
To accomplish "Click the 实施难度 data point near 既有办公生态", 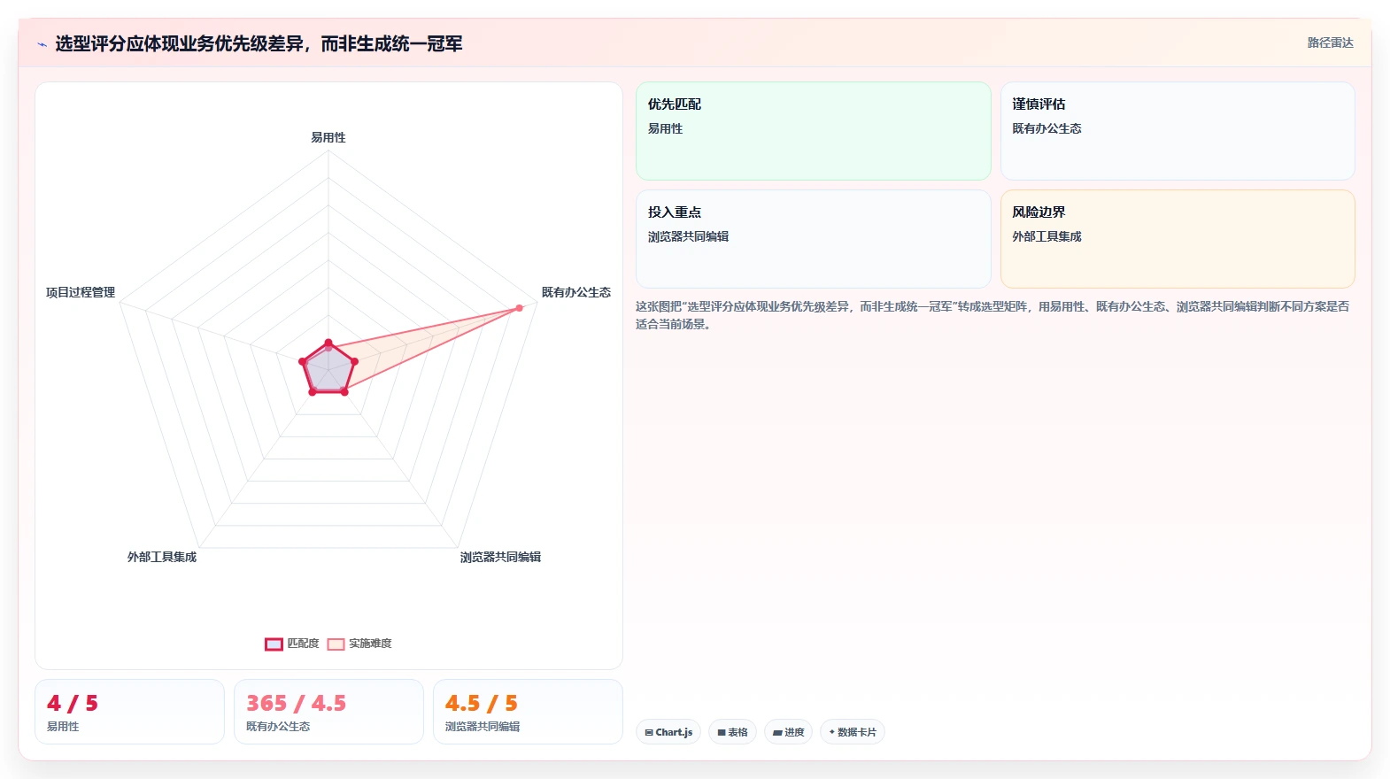I will click(520, 308).
